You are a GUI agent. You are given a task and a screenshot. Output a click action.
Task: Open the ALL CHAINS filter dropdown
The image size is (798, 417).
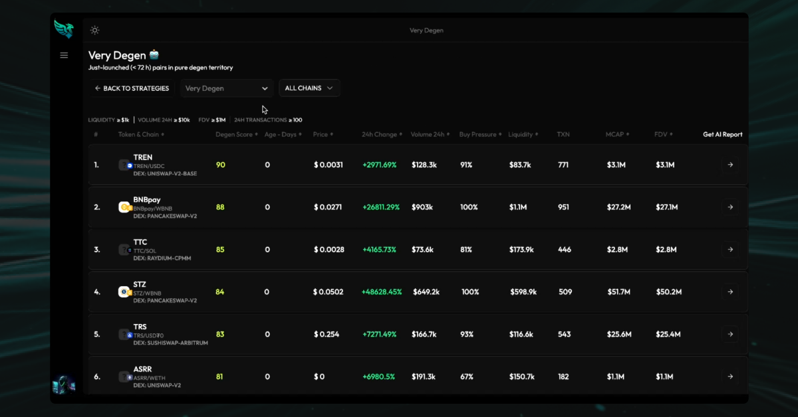point(309,88)
